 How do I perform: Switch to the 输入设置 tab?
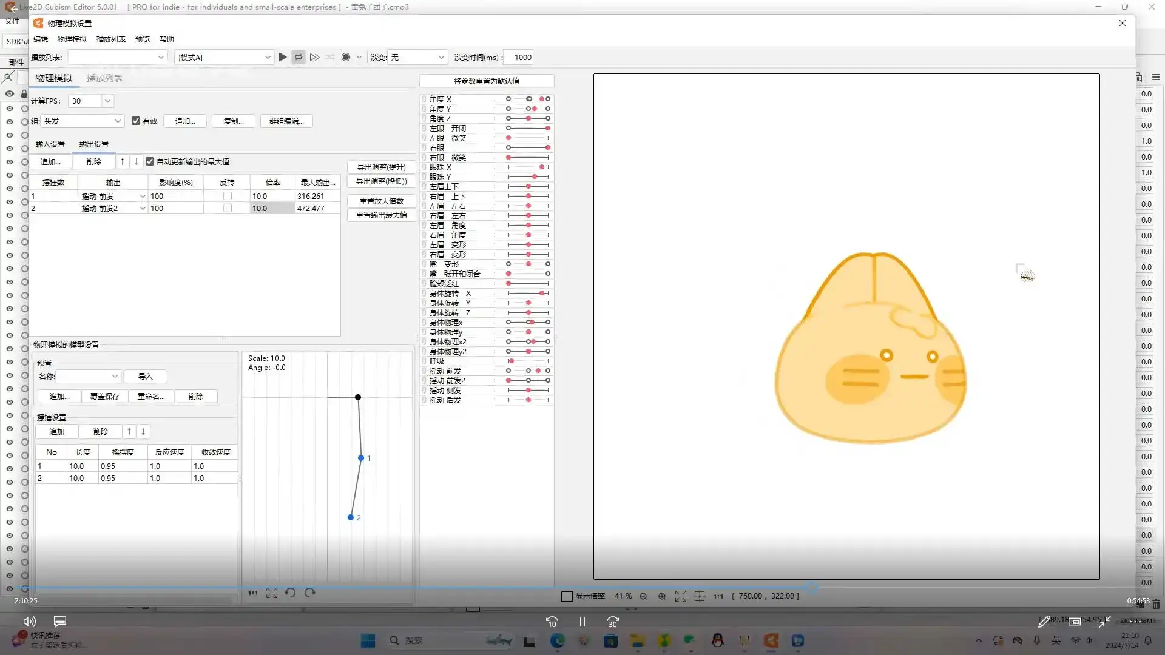click(x=50, y=144)
